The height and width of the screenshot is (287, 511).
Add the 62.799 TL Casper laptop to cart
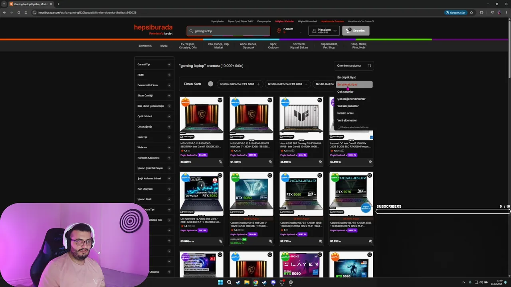coord(320,241)
